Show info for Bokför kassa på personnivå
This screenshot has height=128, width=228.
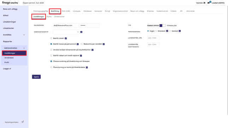coord(78,44)
